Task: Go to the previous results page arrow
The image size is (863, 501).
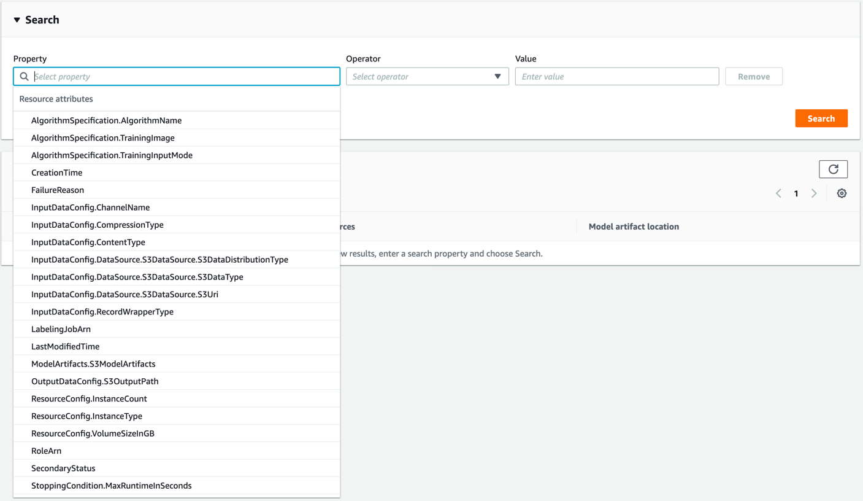Action: coord(778,193)
